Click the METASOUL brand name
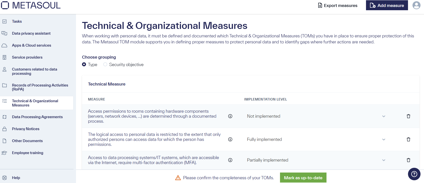 point(36,5)
